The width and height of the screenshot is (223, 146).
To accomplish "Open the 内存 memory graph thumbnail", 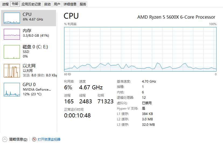I will click(12, 34).
